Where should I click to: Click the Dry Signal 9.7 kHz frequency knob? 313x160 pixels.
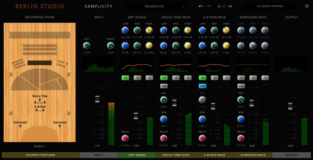[149, 46]
